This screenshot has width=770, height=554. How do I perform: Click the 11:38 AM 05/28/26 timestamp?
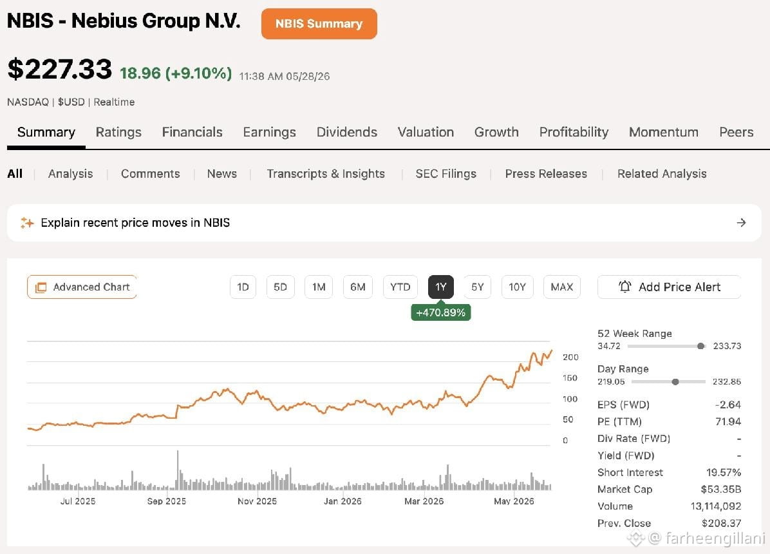285,76
